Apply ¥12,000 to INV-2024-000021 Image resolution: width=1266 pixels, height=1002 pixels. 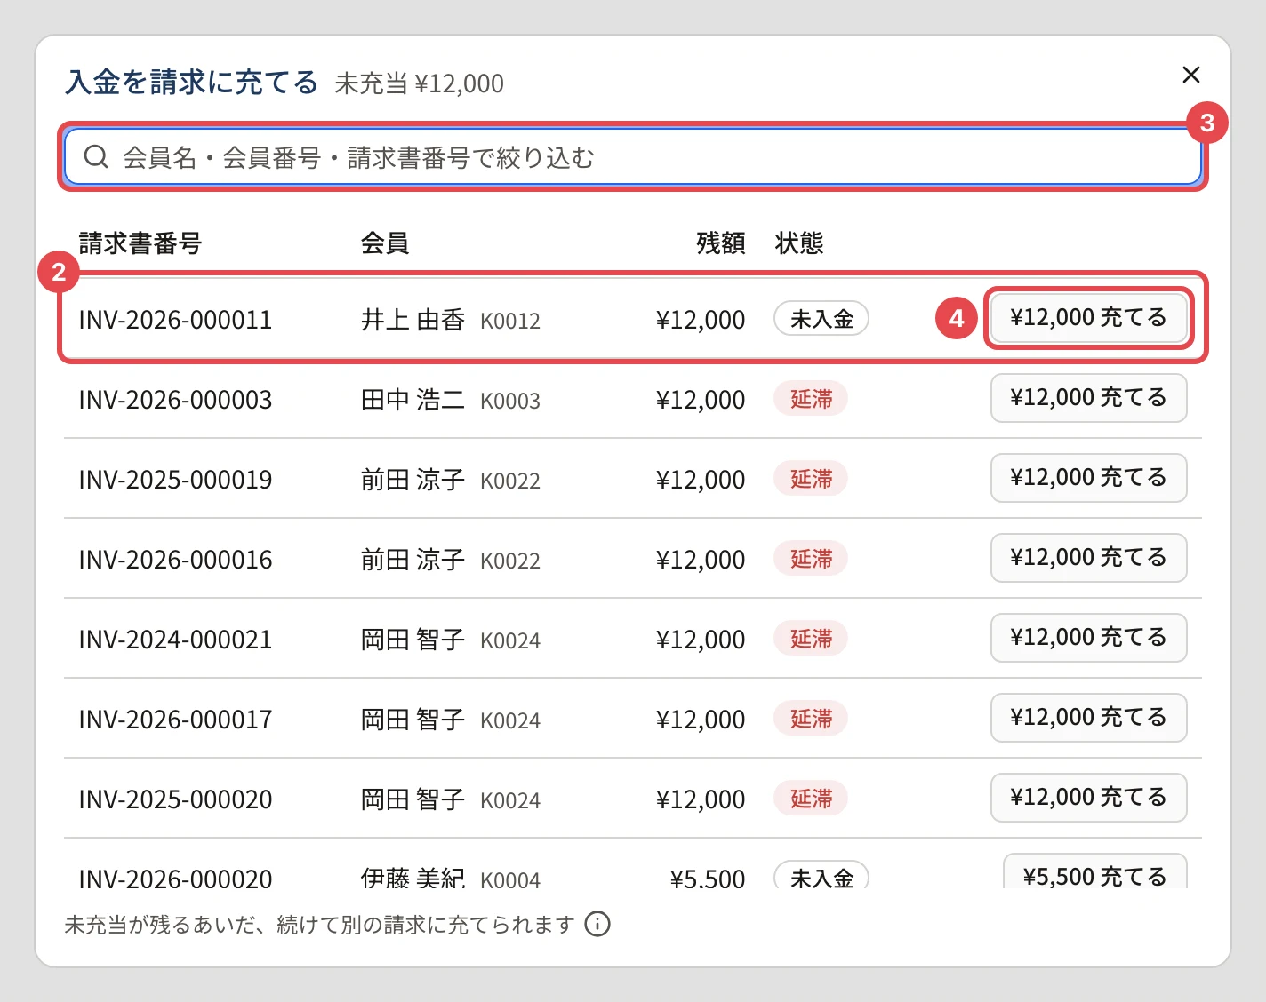[x=1089, y=638]
